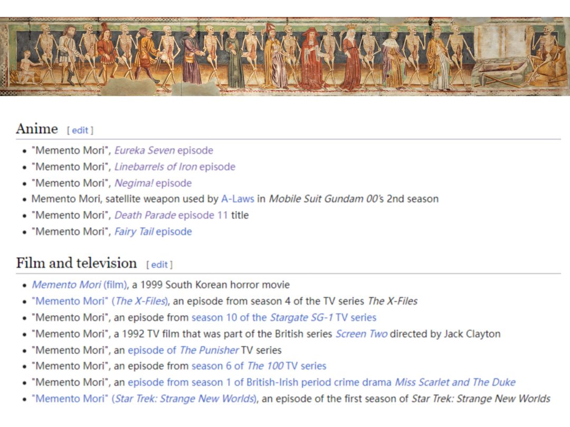Follow the episode of The Punisher link
570x427 pixels.
tap(183, 350)
